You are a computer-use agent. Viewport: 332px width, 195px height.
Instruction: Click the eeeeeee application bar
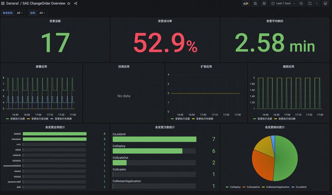tap(55, 139)
